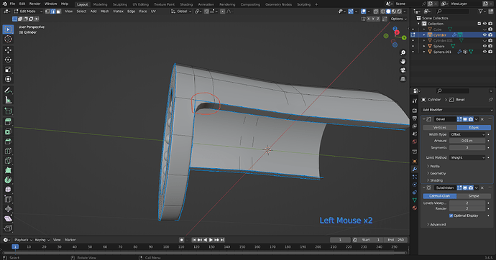The height and width of the screenshot is (260, 496).
Task: Click the viewport zoom magnifier icon
Action: click(403, 52)
